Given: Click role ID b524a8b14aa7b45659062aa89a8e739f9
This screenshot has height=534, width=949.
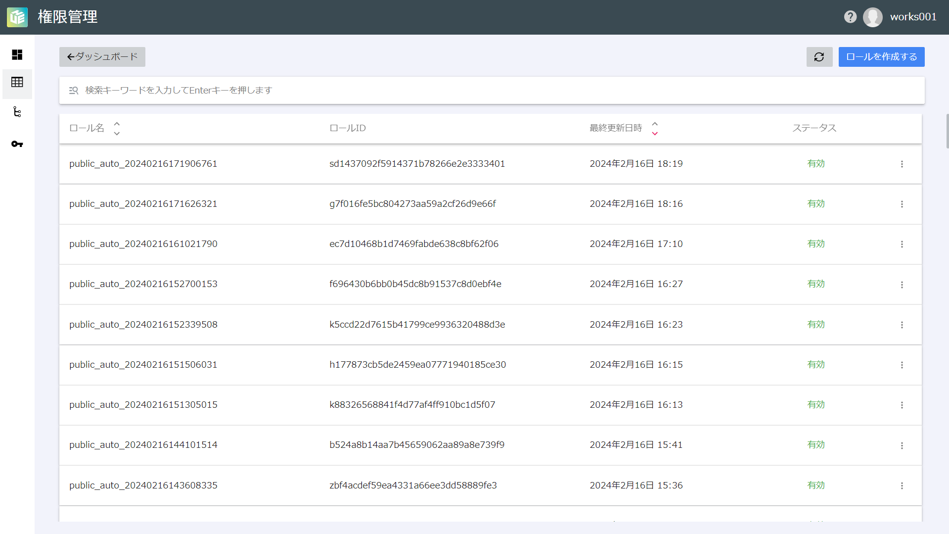Looking at the screenshot, I should click(x=417, y=445).
